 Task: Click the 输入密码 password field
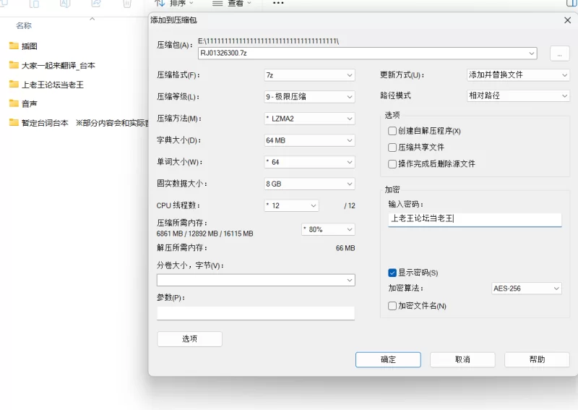pyautogui.click(x=475, y=219)
